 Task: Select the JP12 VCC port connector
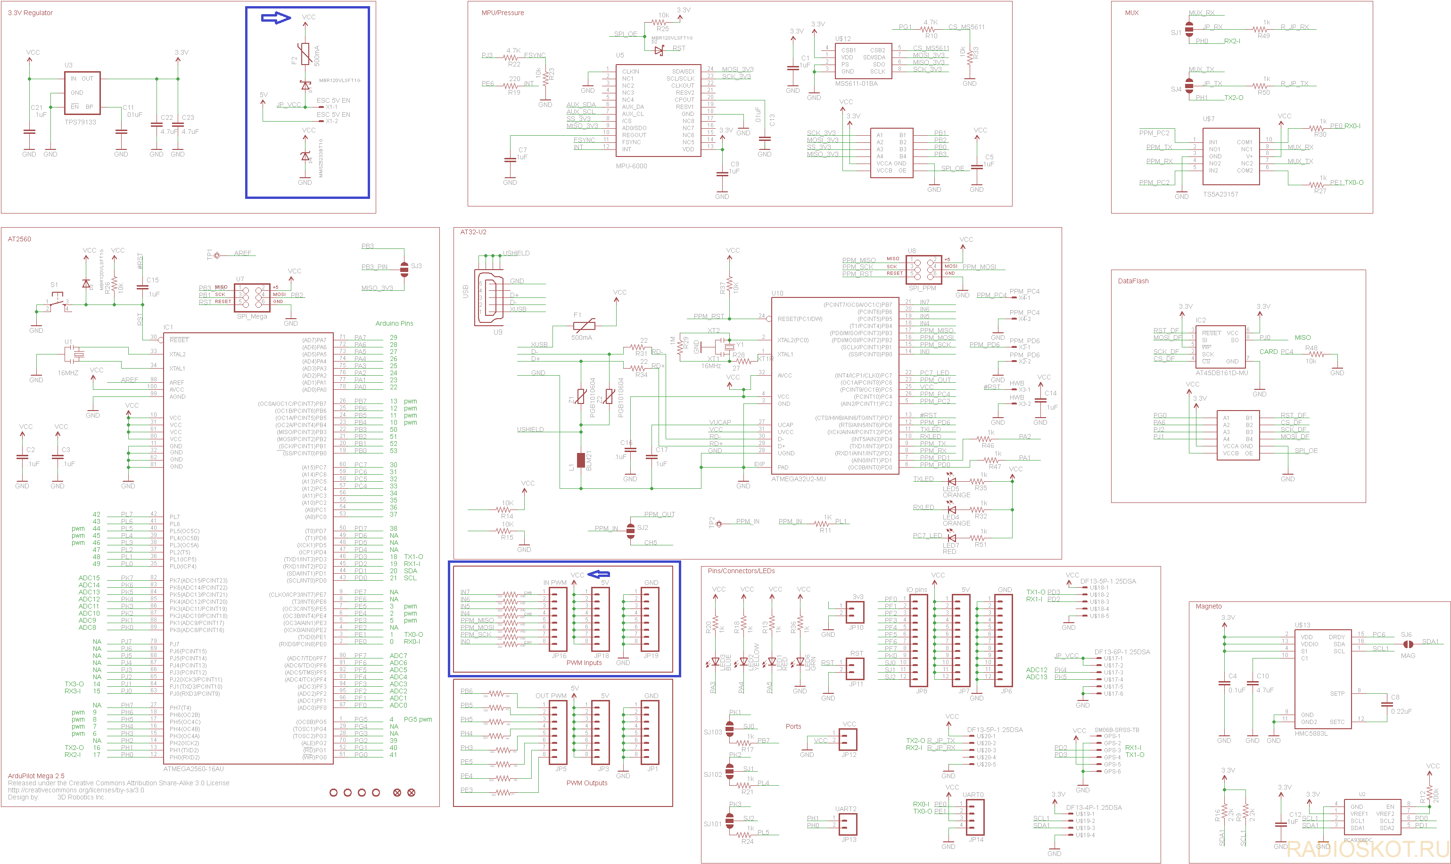(x=849, y=740)
